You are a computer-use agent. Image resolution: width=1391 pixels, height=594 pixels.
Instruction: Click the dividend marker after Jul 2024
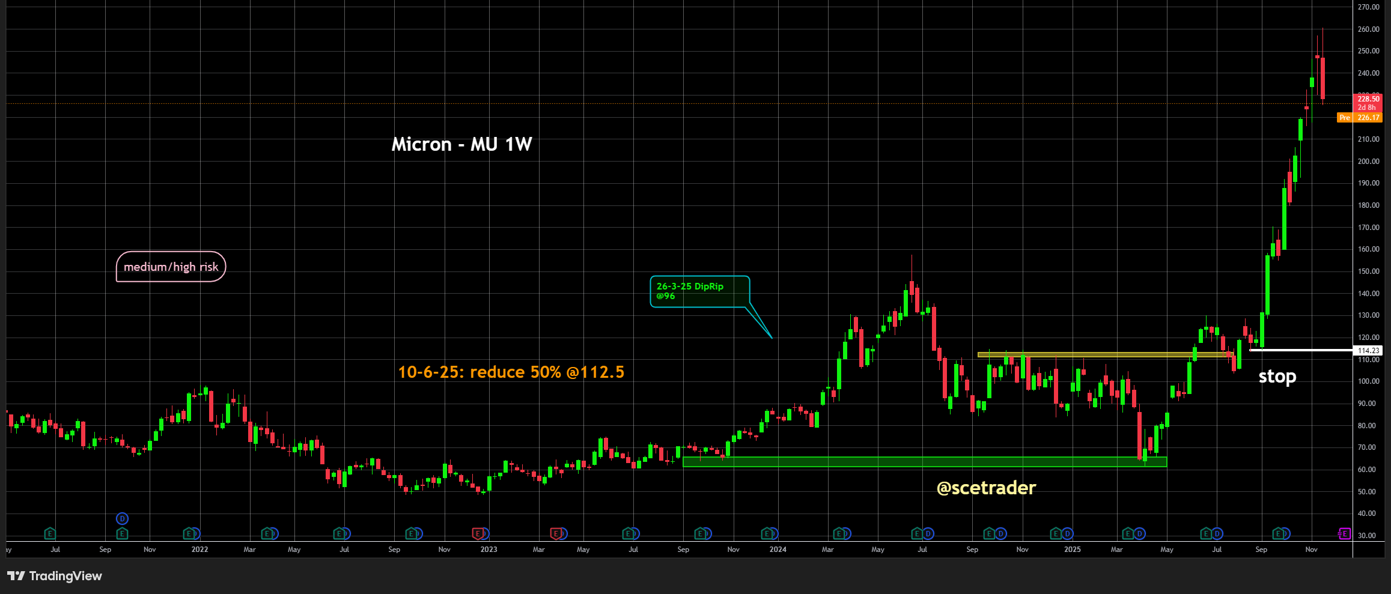tap(928, 533)
